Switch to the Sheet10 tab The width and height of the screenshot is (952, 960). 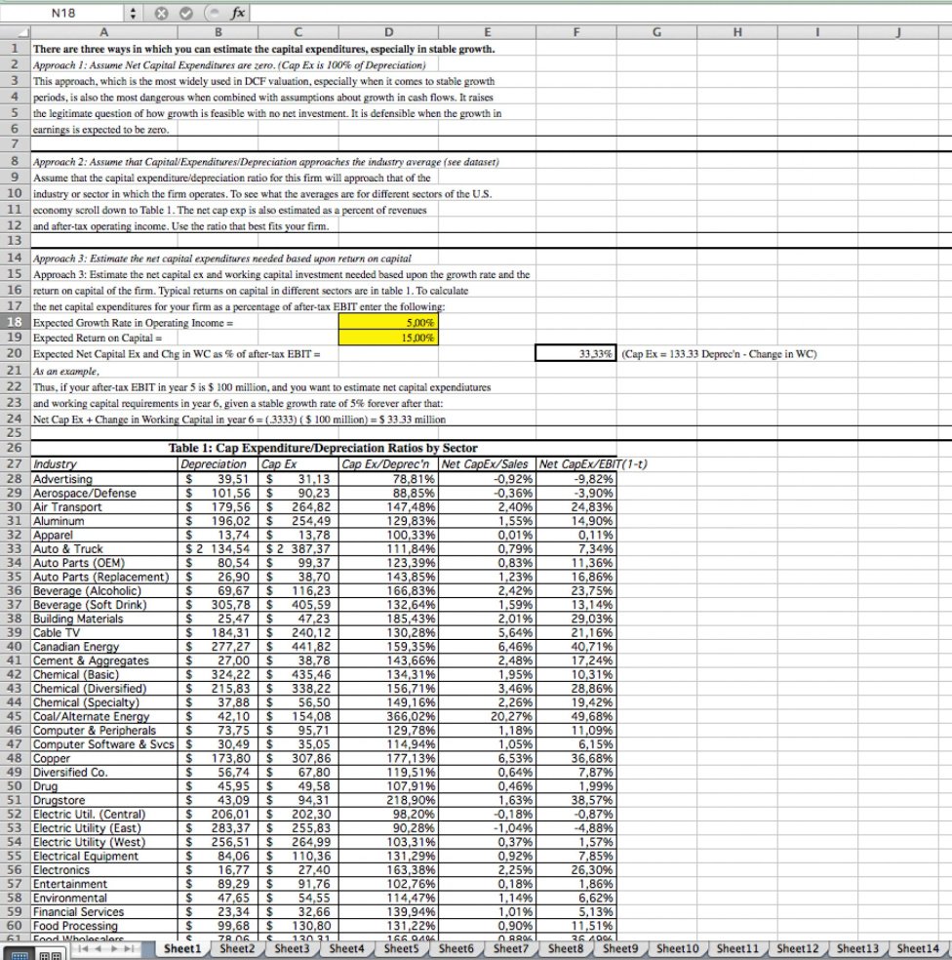676,947
